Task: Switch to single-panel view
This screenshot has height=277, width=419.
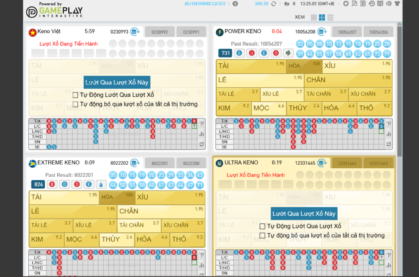Action: [314, 18]
